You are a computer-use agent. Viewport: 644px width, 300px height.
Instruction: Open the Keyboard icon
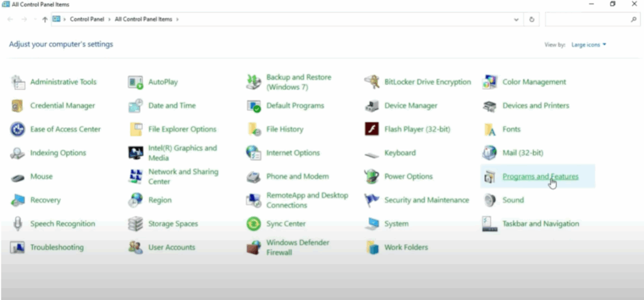point(371,155)
